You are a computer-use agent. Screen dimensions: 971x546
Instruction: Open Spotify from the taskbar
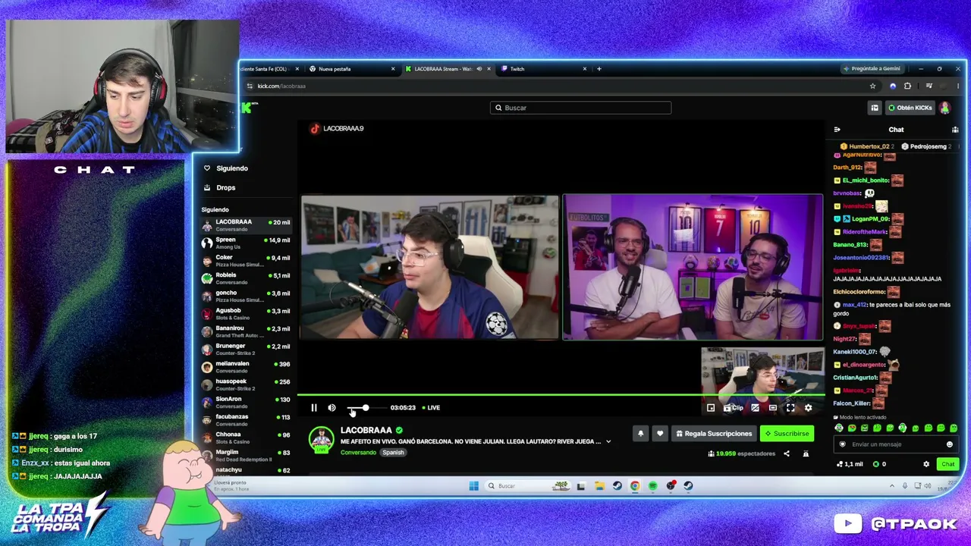click(x=652, y=486)
